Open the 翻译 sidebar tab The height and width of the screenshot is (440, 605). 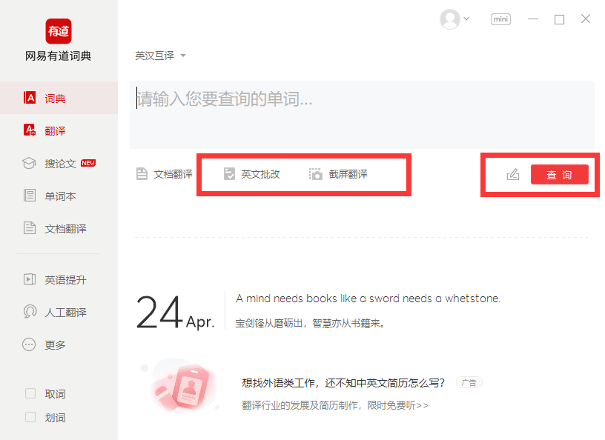[x=55, y=130]
